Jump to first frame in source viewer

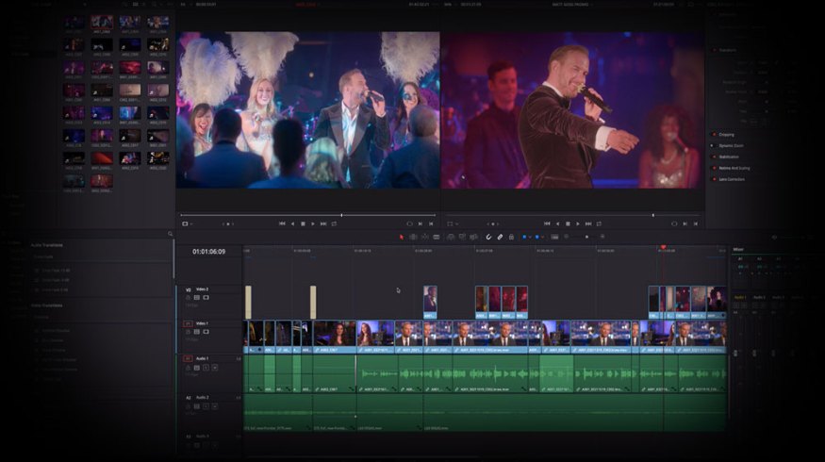coord(281,223)
